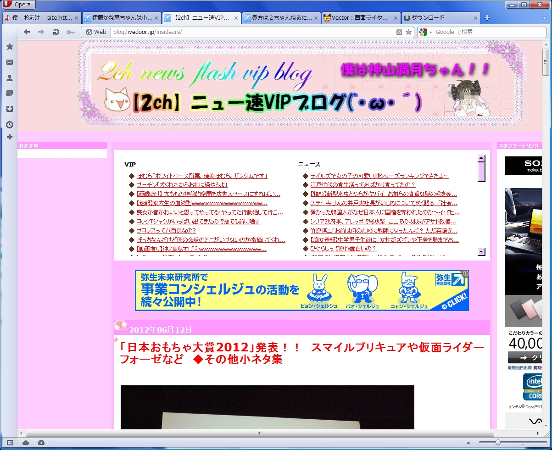The width and height of the screenshot is (552, 450).
Task: Open the 日本おもちゃ大賞2012 article title
Action: coord(302,353)
